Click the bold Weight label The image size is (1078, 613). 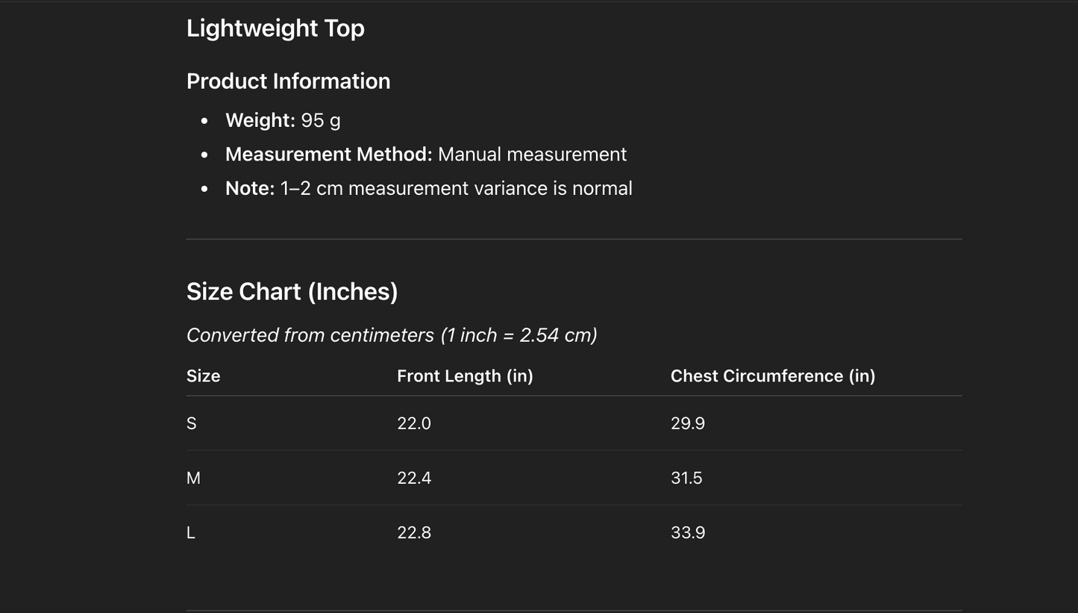click(x=260, y=120)
